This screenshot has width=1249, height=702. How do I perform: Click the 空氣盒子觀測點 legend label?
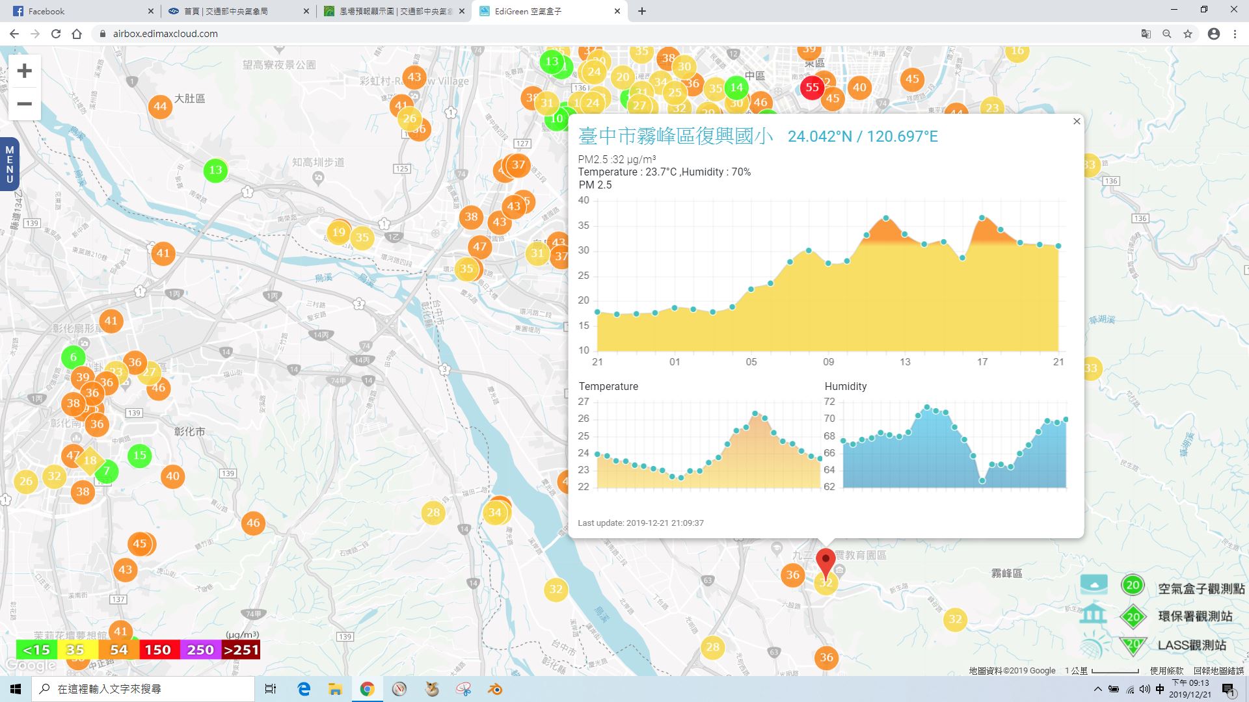tap(1201, 588)
